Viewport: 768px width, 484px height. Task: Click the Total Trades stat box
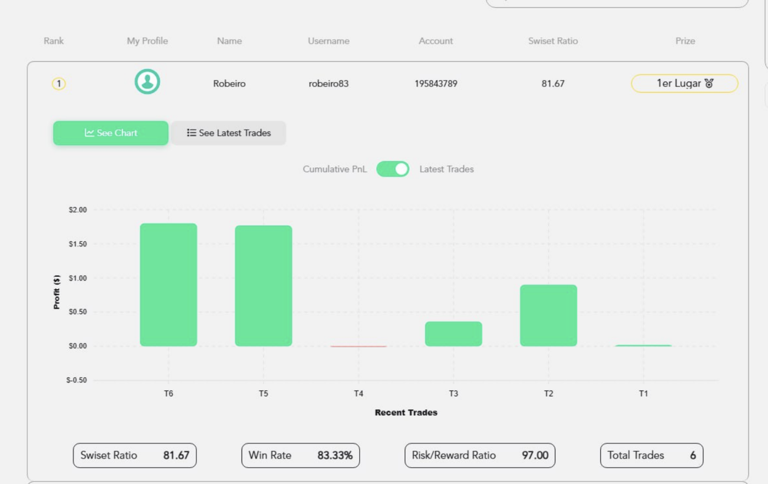[x=651, y=455]
